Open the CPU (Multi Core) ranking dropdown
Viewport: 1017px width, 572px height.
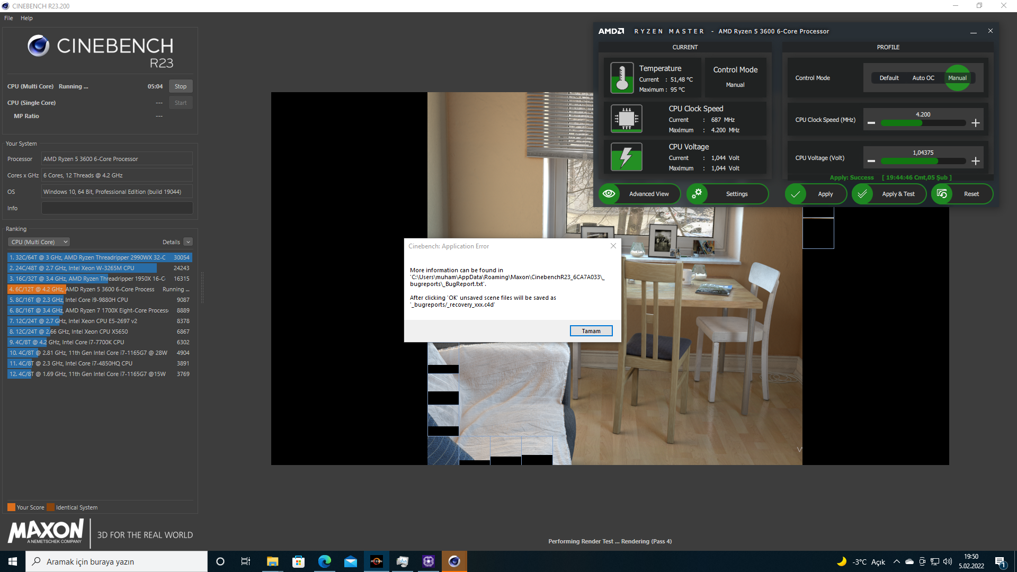pyautogui.click(x=39, y=242)
